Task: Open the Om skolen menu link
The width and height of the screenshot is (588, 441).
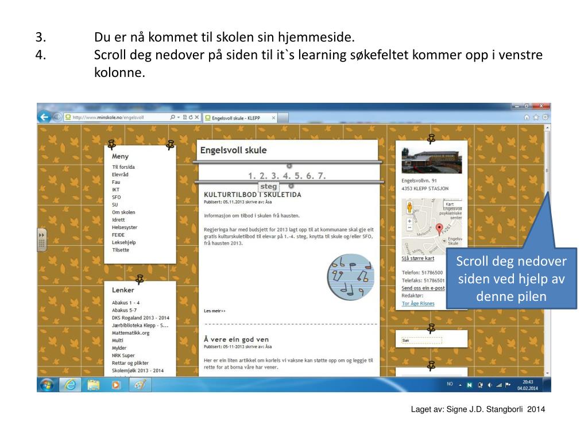Action: click(123, 212)
